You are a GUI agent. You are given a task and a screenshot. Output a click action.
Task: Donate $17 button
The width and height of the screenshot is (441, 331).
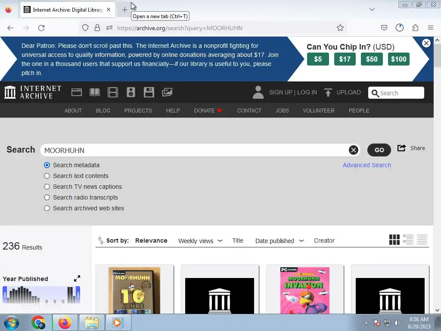click(x=345, y=59)
